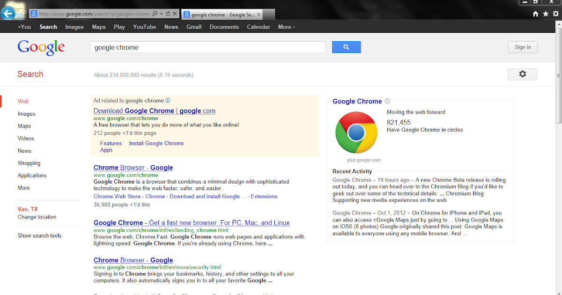Open 'Chrome Browser - Google' result for www.google.com/chrome
This screenshot has height=295, width=562.
[x=133, y=168]
